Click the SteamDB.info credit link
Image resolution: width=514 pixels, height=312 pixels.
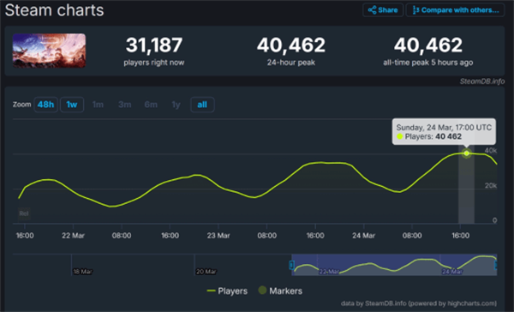(x=481, y=81)
